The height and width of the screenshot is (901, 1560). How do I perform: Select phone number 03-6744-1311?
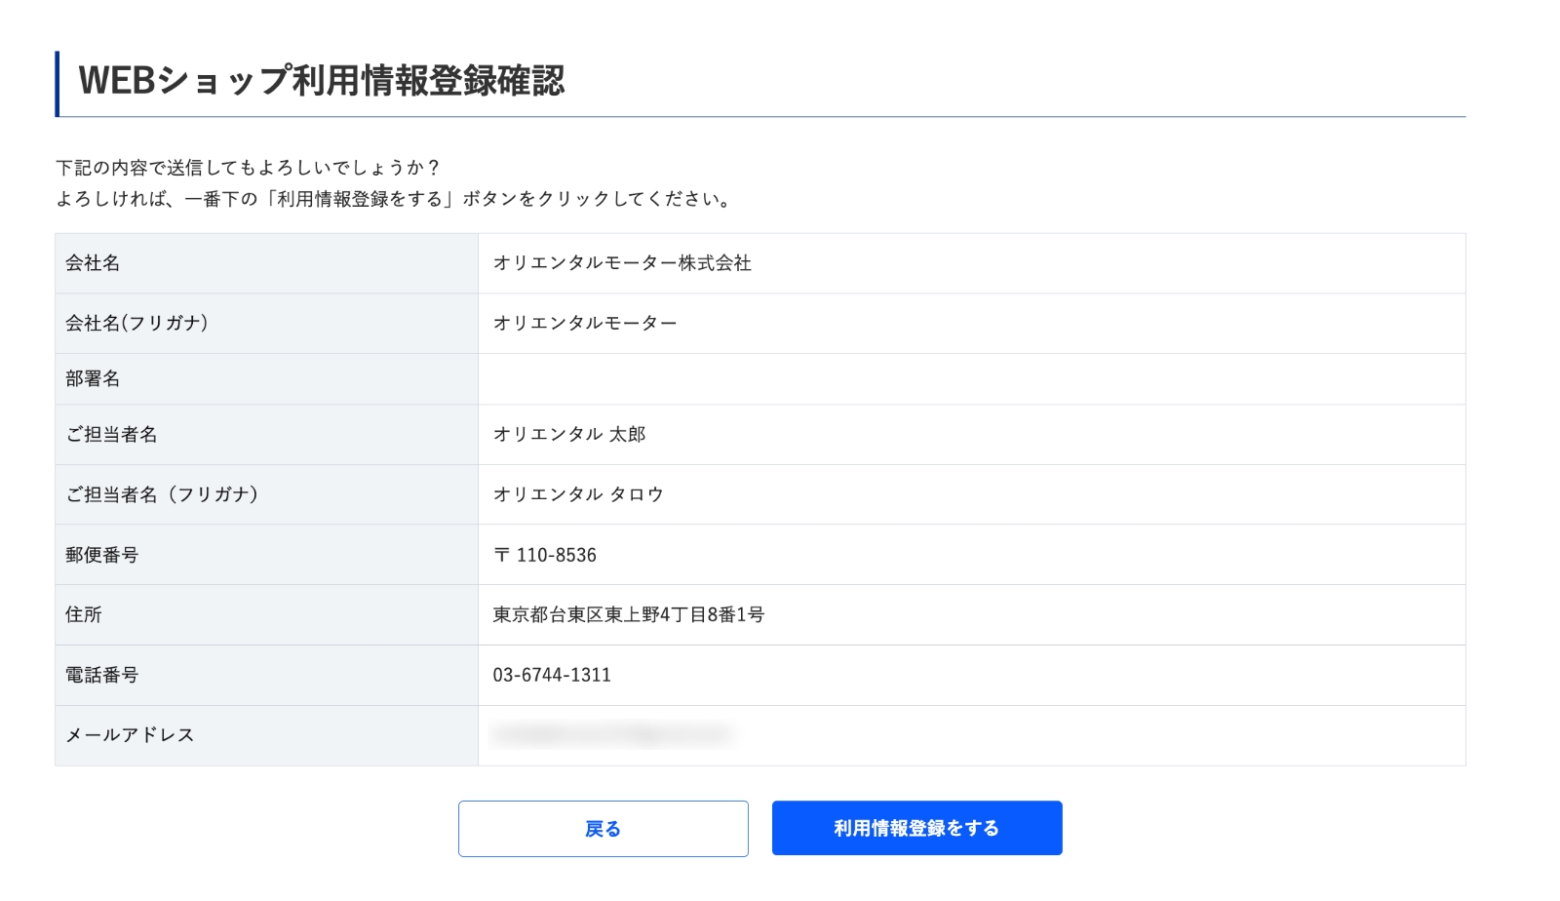[x=552, y=675]
